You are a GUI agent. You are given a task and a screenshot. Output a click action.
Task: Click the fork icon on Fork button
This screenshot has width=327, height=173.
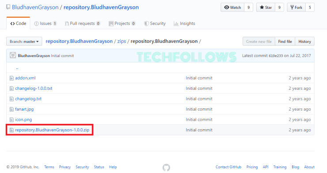292,8
